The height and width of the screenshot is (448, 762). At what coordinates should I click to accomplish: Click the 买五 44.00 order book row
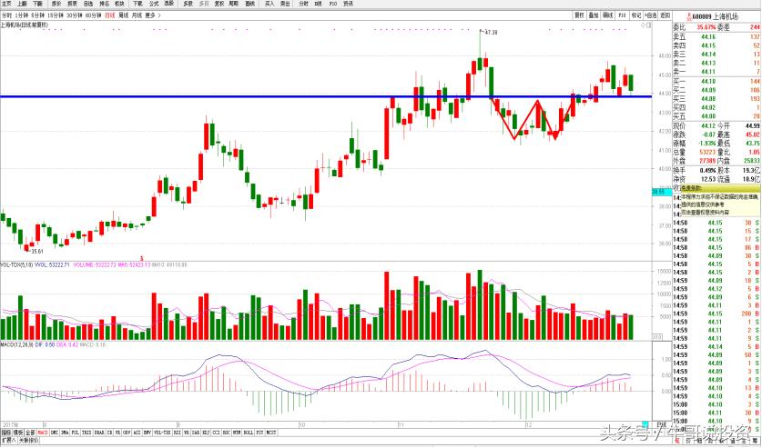[716, 116]
